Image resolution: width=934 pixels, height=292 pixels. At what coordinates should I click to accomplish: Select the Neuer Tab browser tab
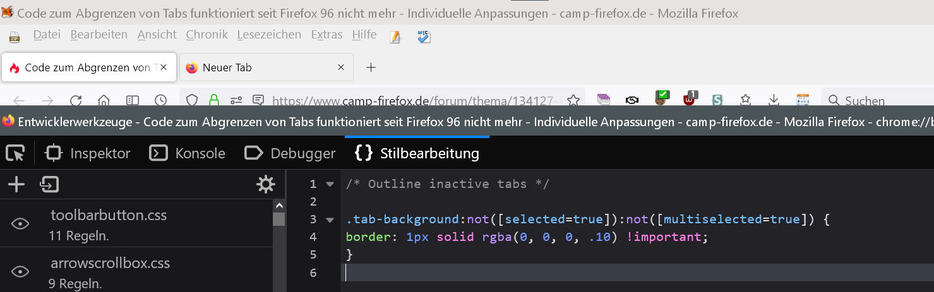click(259, 67)
